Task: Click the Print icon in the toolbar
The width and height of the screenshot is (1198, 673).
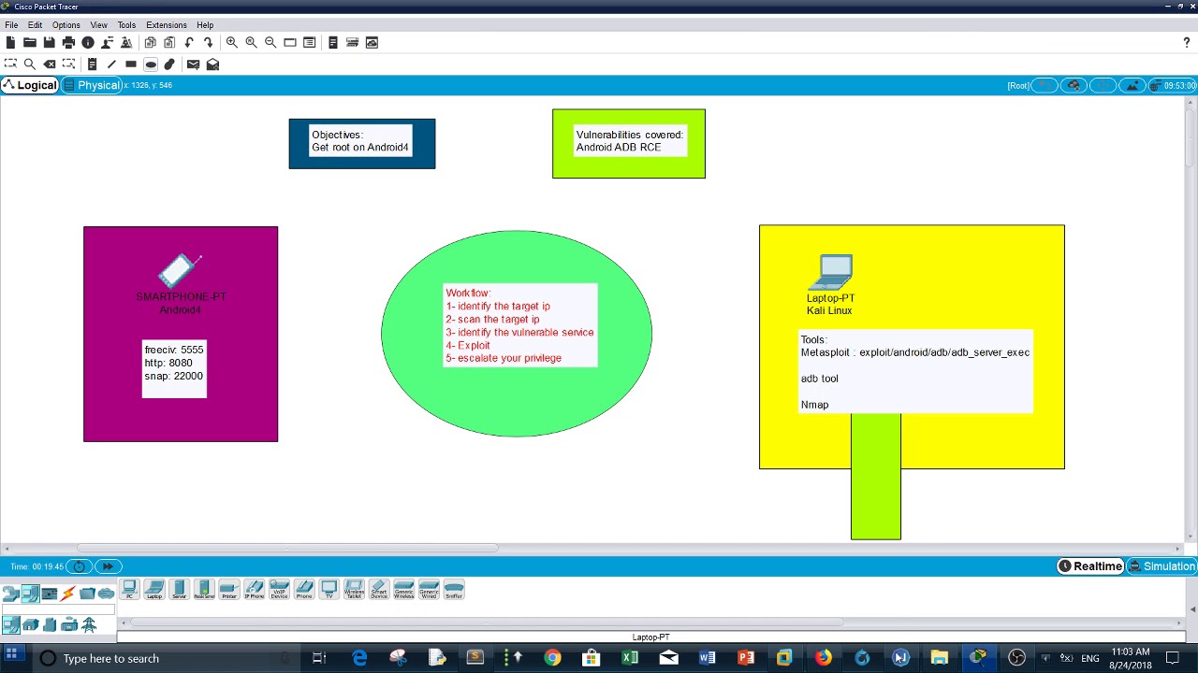Action: [x=68, y=42]
